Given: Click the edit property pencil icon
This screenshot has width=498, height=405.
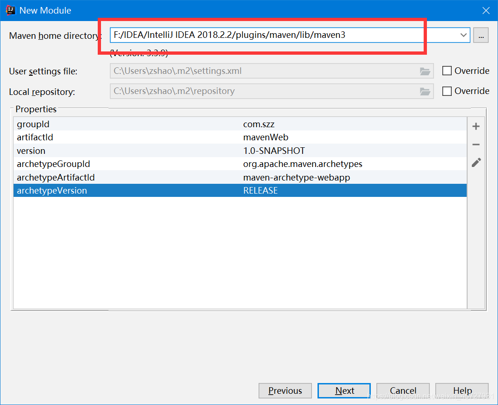Looking at the screenshot, I should pyautogui.click(x=476, y=163).
